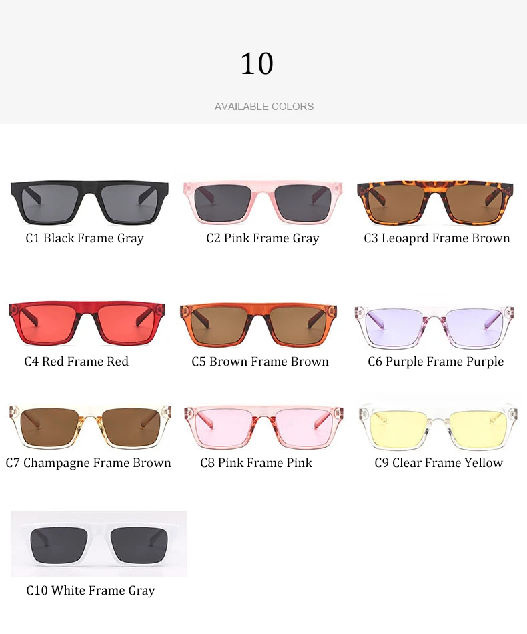Choose the C8 pink frame pink sunglasses
Viewport: 527px width, 634px height.
(x=263, y=428)
